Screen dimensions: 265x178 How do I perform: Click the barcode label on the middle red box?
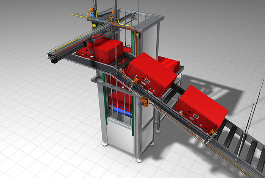pos(146,80)
